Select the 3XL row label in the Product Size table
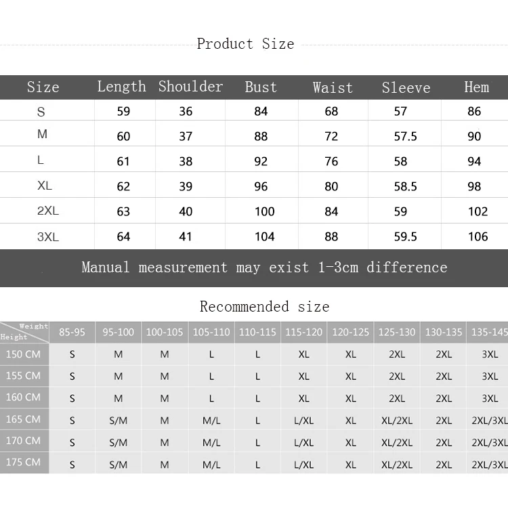Screen dimensions: 508x508 pyautogui.click(x=47, y=236)
